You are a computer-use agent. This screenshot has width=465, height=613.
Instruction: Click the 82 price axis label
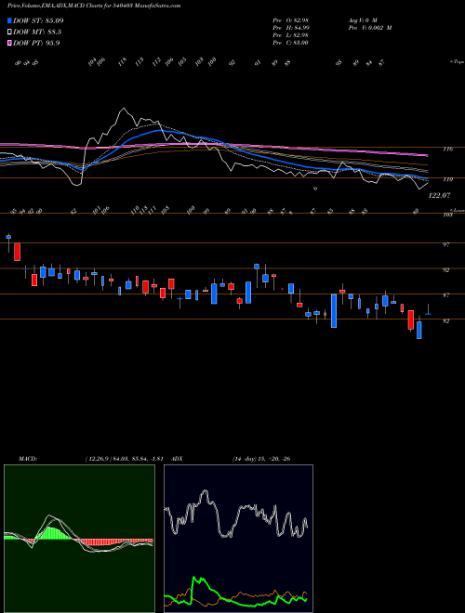coord(448,321)
